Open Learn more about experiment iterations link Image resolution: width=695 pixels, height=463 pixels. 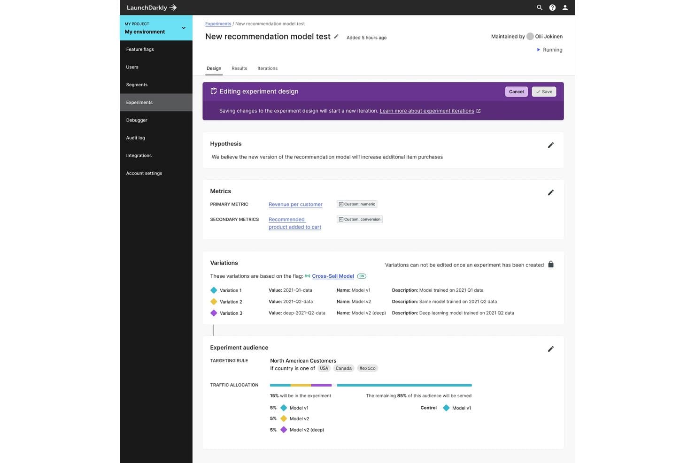(x=427, y=111)
